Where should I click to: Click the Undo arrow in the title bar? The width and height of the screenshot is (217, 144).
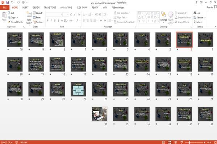(x=12, y=2)
